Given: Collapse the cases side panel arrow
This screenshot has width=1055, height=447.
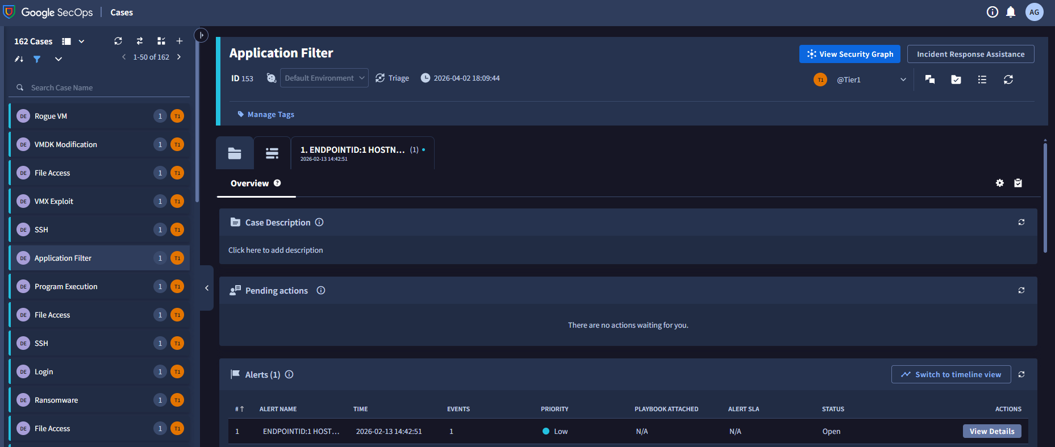Looking at the screenshot, I should pyautogui.click(x=207, y=288).
